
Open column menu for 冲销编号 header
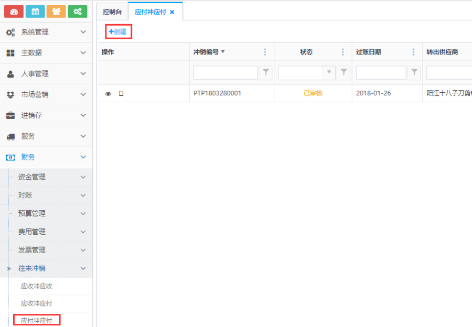pos(265,52)
